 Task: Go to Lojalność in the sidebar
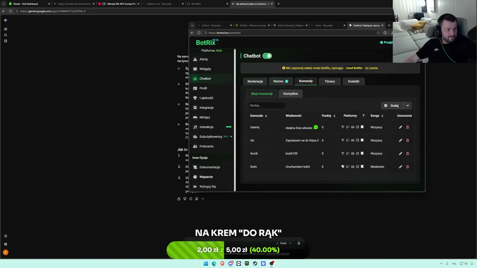point(206,98)
